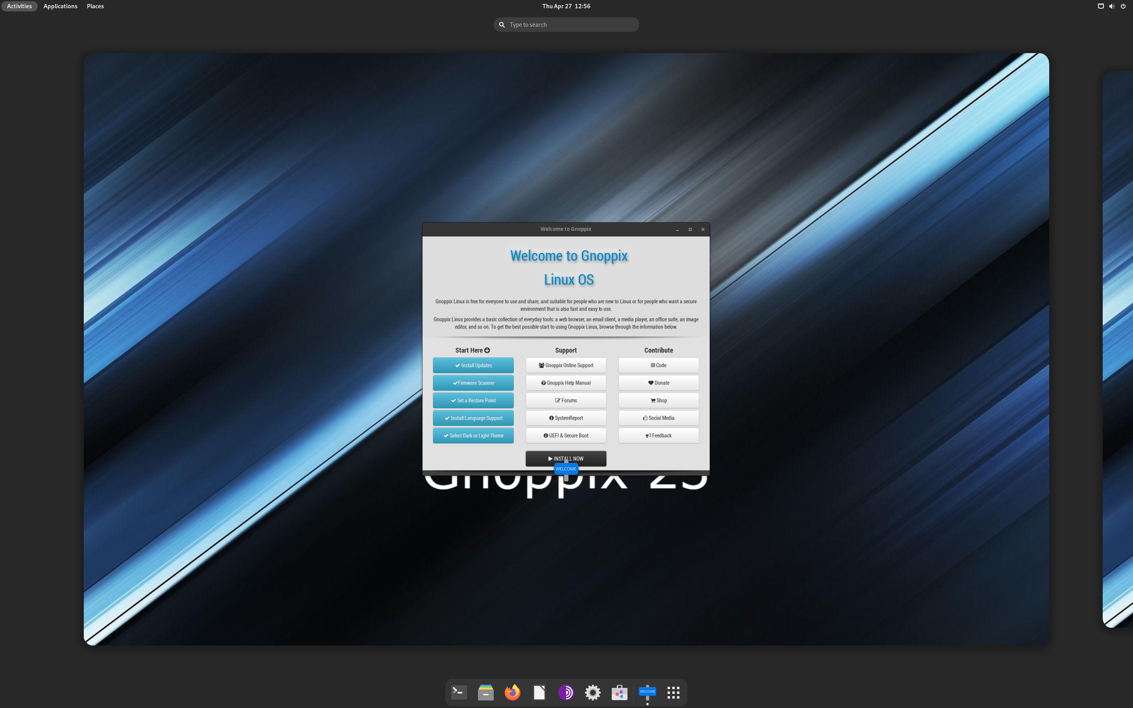Click Set a Restore Point
The width and height of the screenshot is (1133, 708).
click(x=473, y=400)
